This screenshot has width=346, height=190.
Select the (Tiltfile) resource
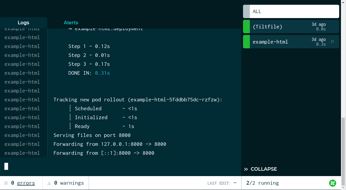(291, 27)
